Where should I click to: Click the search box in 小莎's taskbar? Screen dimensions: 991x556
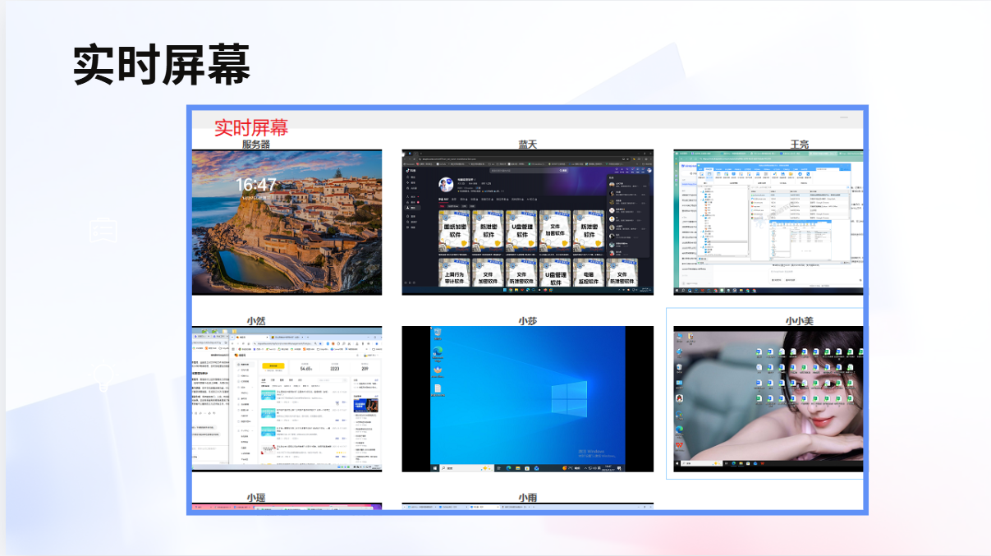[x=458, y=468]
